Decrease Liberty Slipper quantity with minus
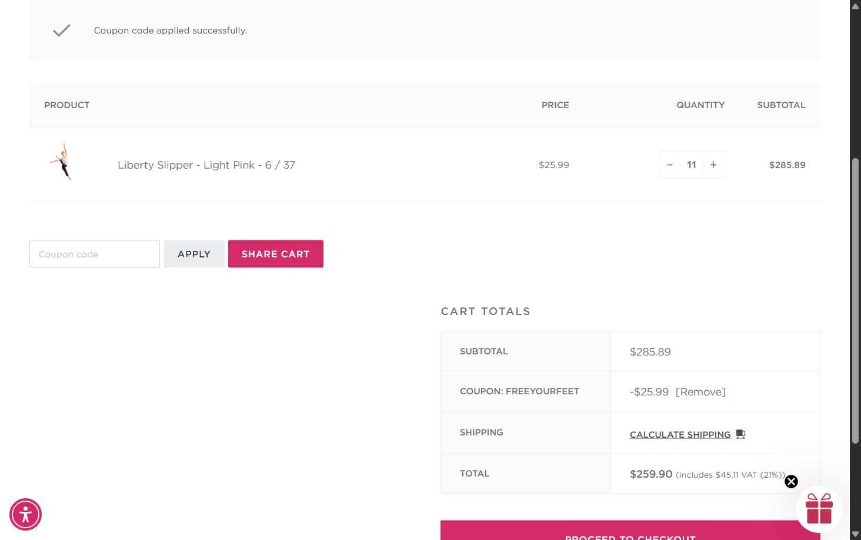 (669, 165)
